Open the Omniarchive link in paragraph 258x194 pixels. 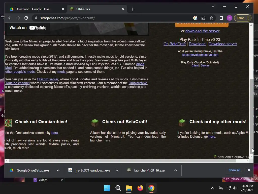click(138, 83)
